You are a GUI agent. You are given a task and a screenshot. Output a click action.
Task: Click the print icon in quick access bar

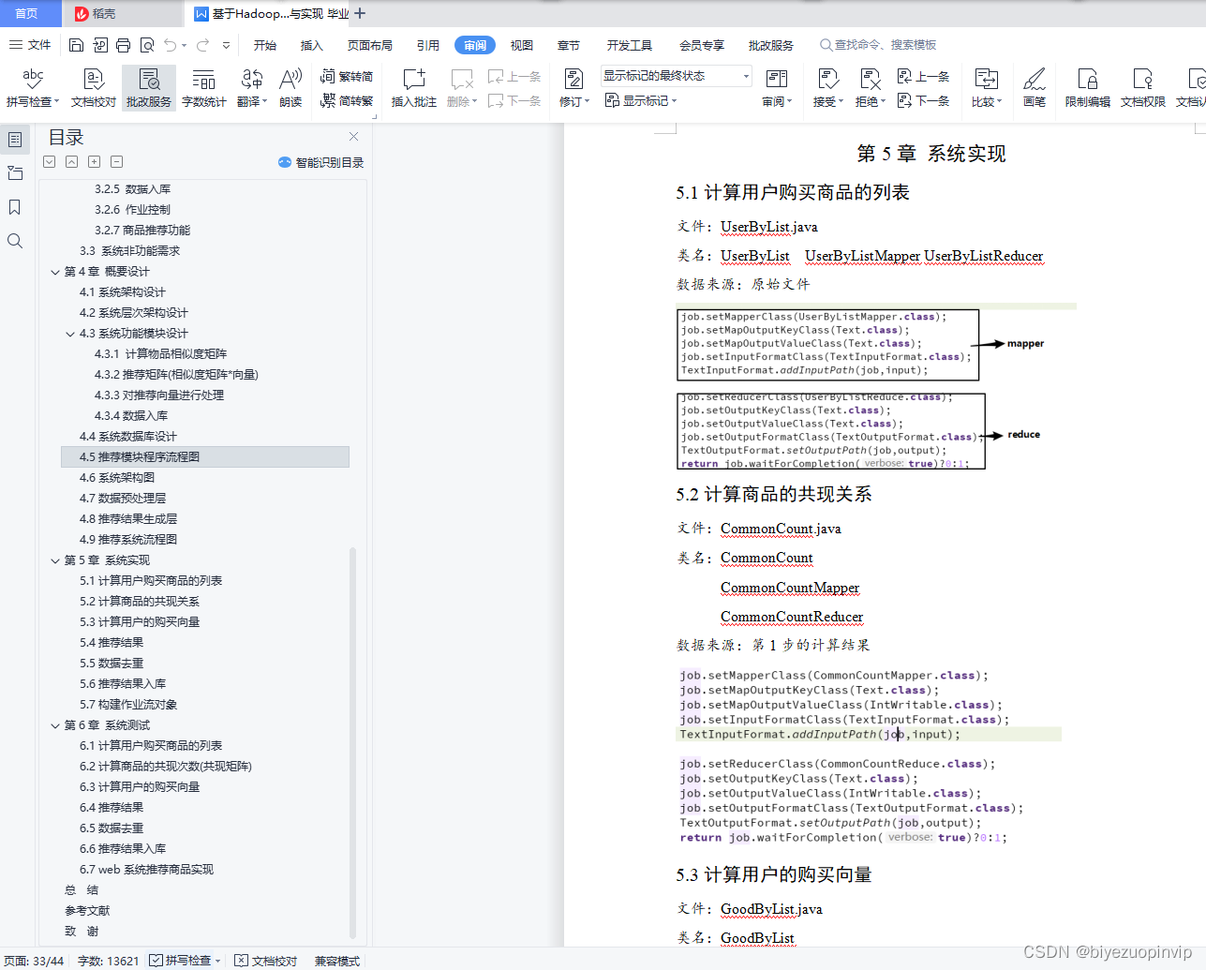[x=124, y=45]
